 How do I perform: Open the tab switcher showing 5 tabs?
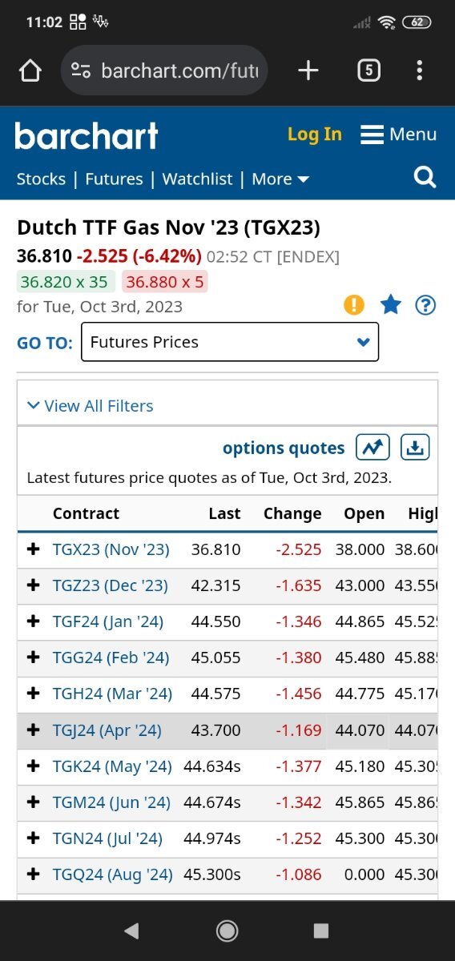tap(368, 70)
